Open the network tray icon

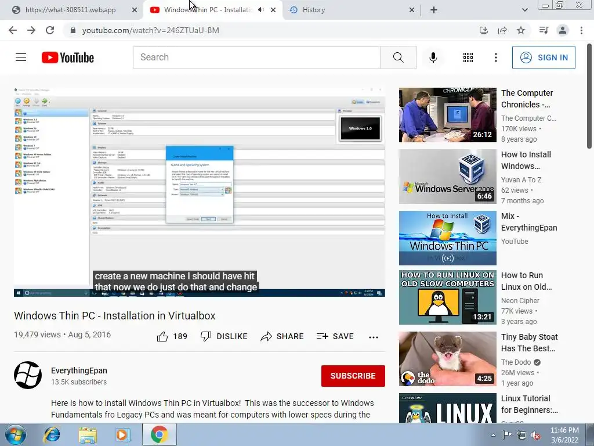coord(521,435)
